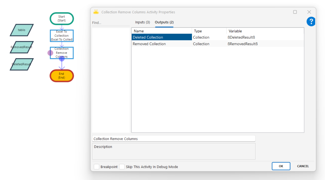325x180 pixels.
Task: Enable the Breakpoint checkbox
Action: pos(96,167)
